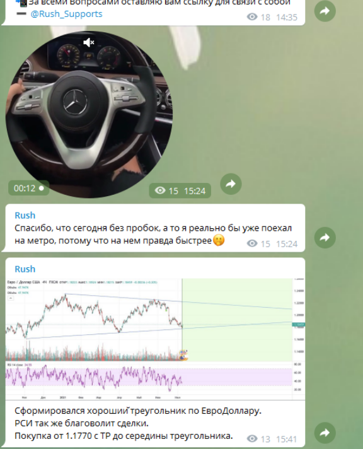363x449 pixels.
Task: Open the EUR/USD triangle chart image
Action: (x=155, y=339)
